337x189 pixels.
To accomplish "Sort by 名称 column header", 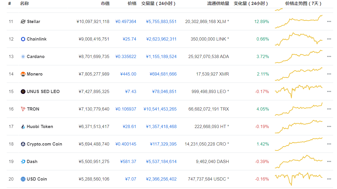I will [x=24, y=3].
